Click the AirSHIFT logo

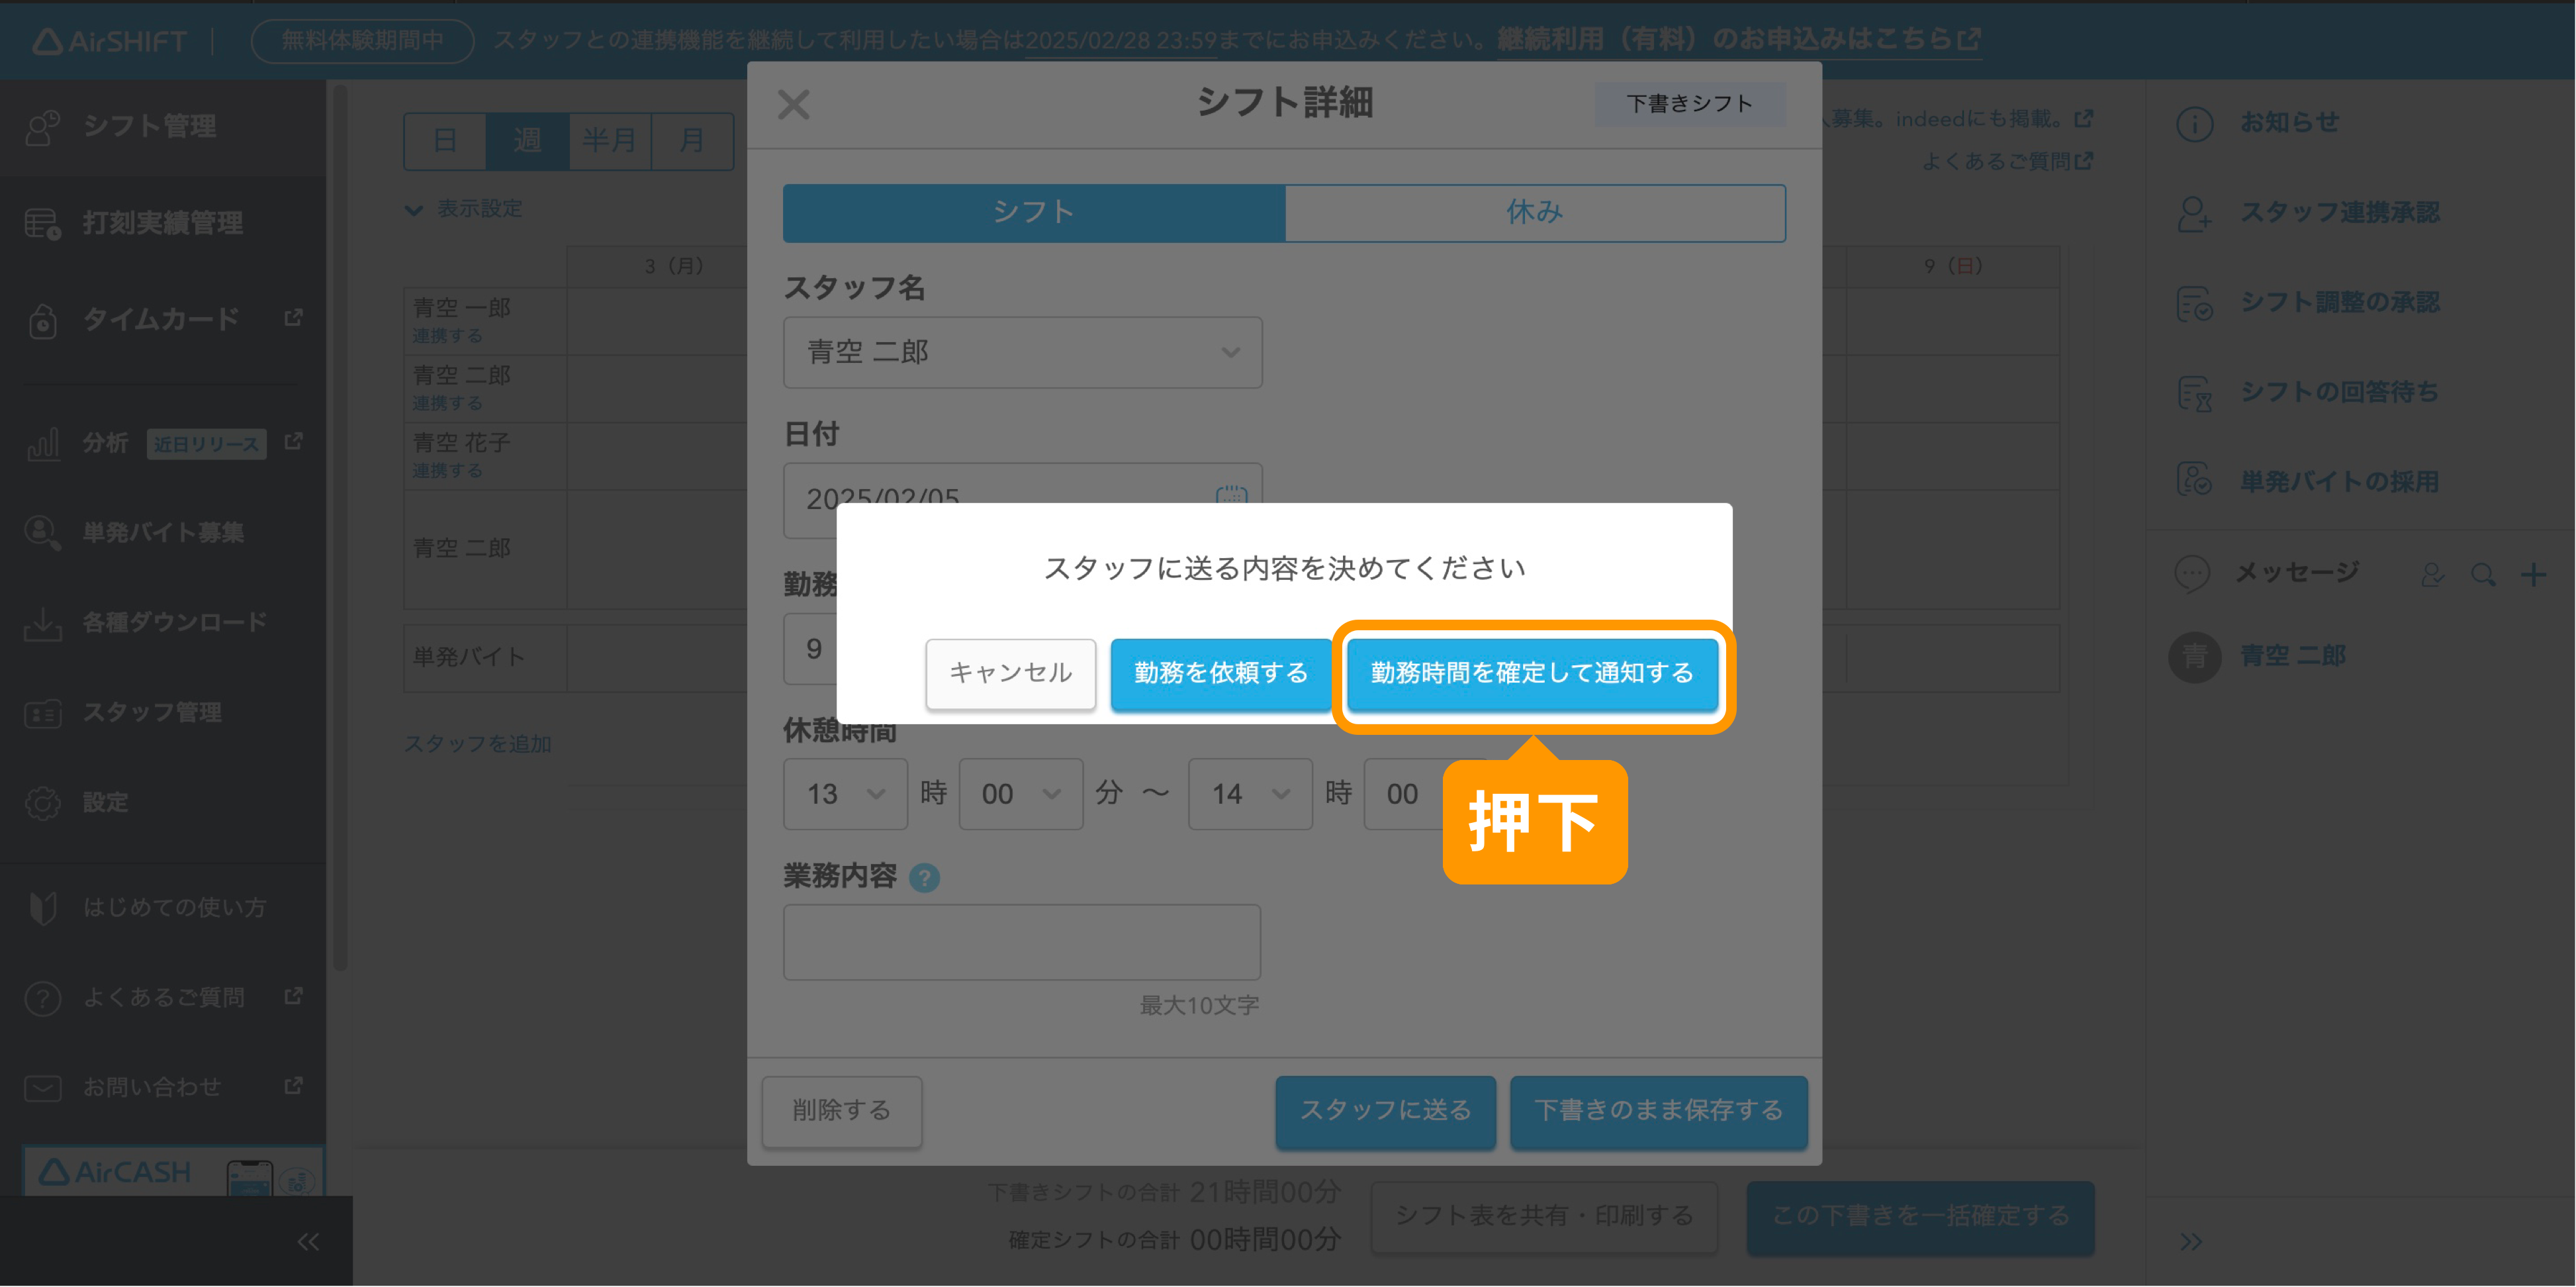pos(110,41)
